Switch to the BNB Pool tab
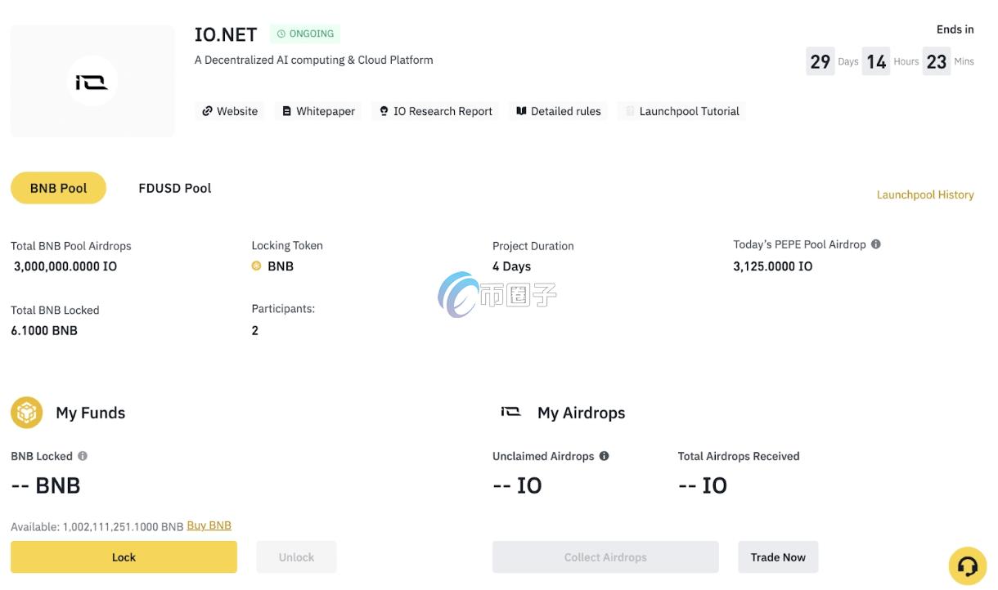998x590 pixels. pos(58,188)
